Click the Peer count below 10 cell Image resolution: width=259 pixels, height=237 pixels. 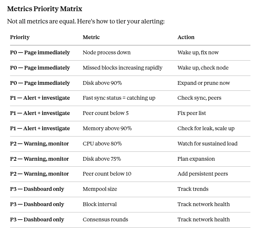107,174
